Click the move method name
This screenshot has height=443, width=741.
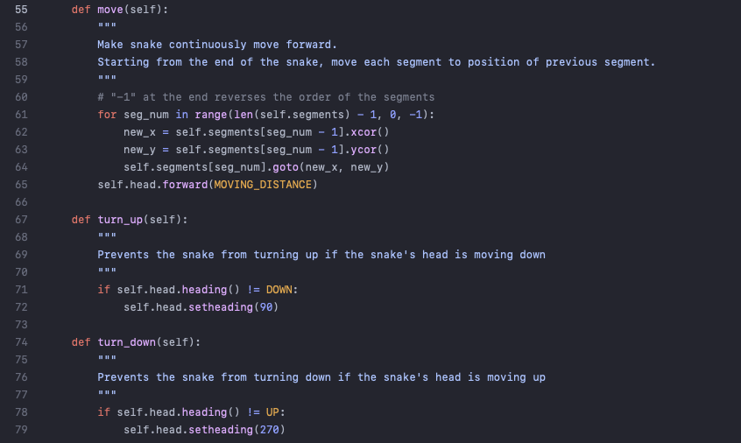[x=110, y=10]
